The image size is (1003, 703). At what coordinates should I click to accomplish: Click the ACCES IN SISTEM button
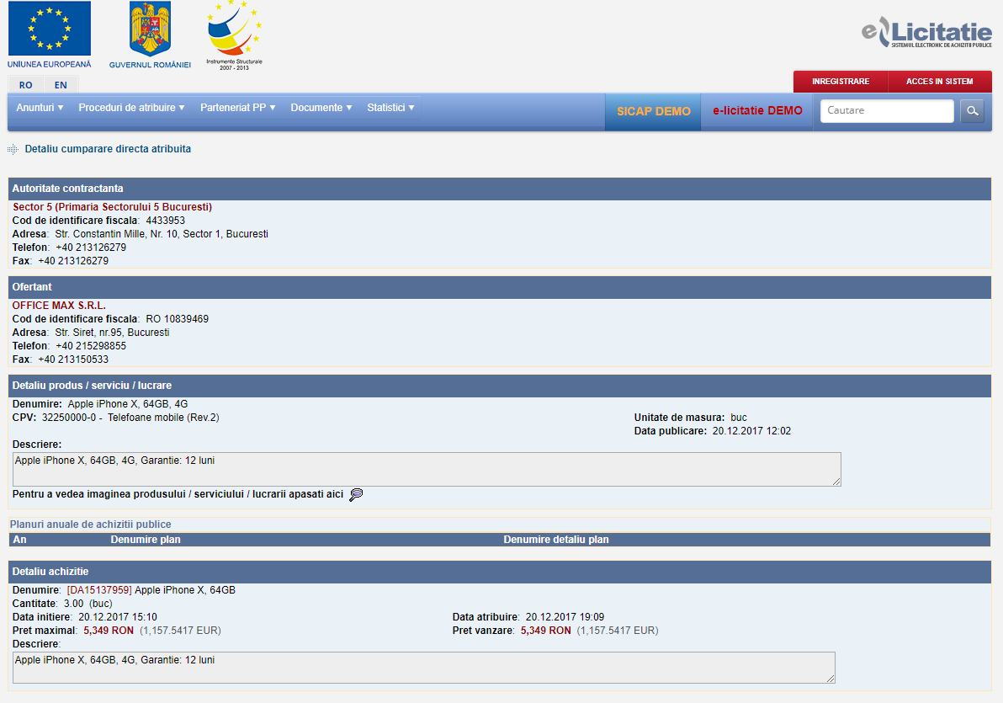pos(940,82)
